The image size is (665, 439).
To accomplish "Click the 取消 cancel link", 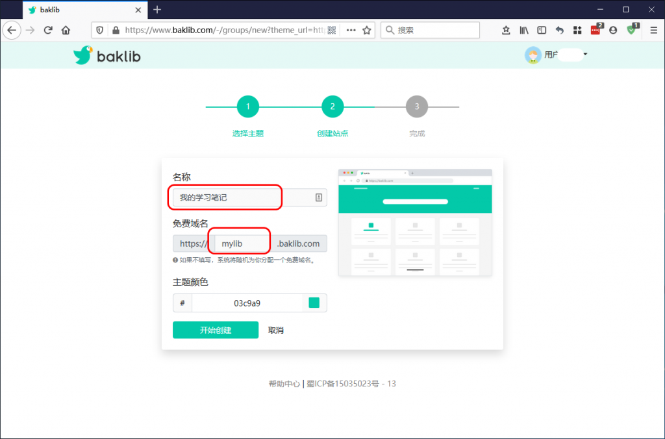I will [275, 330].
